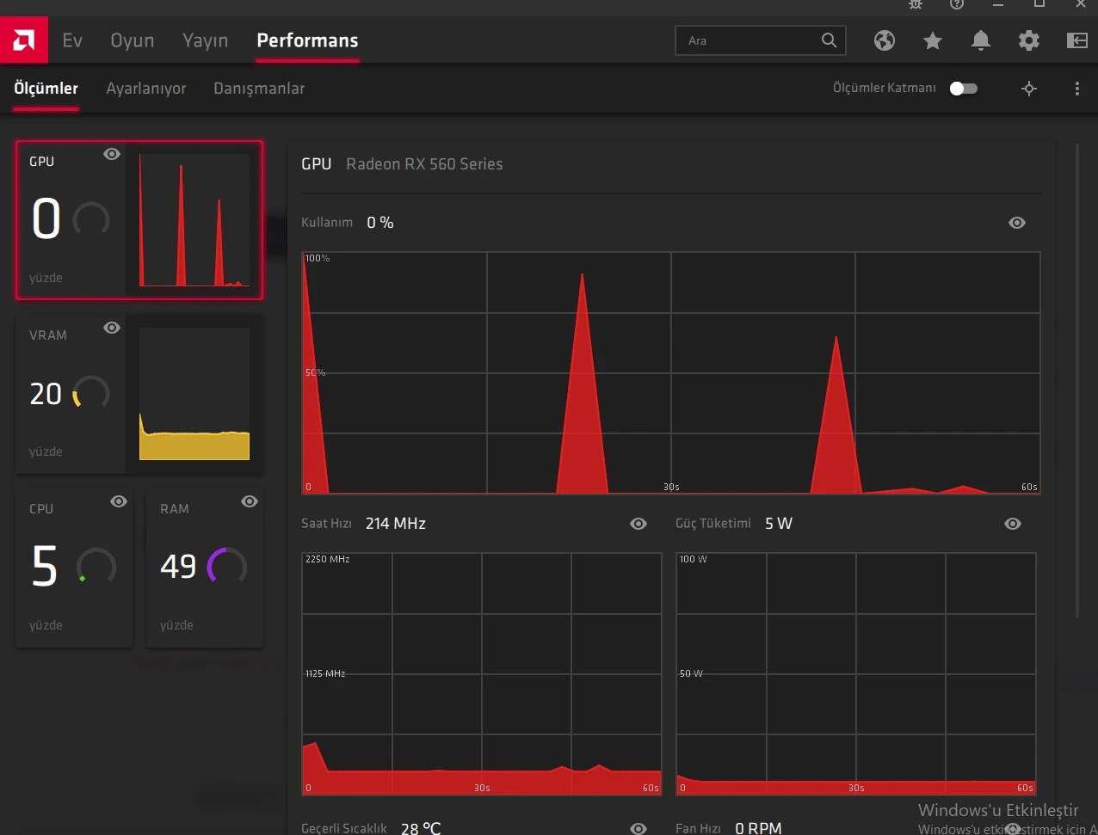Viewport: 1098px width, 835px height.
Task: Open the help question mark icon
Action: pyautogui.click(x=957, y=4)
